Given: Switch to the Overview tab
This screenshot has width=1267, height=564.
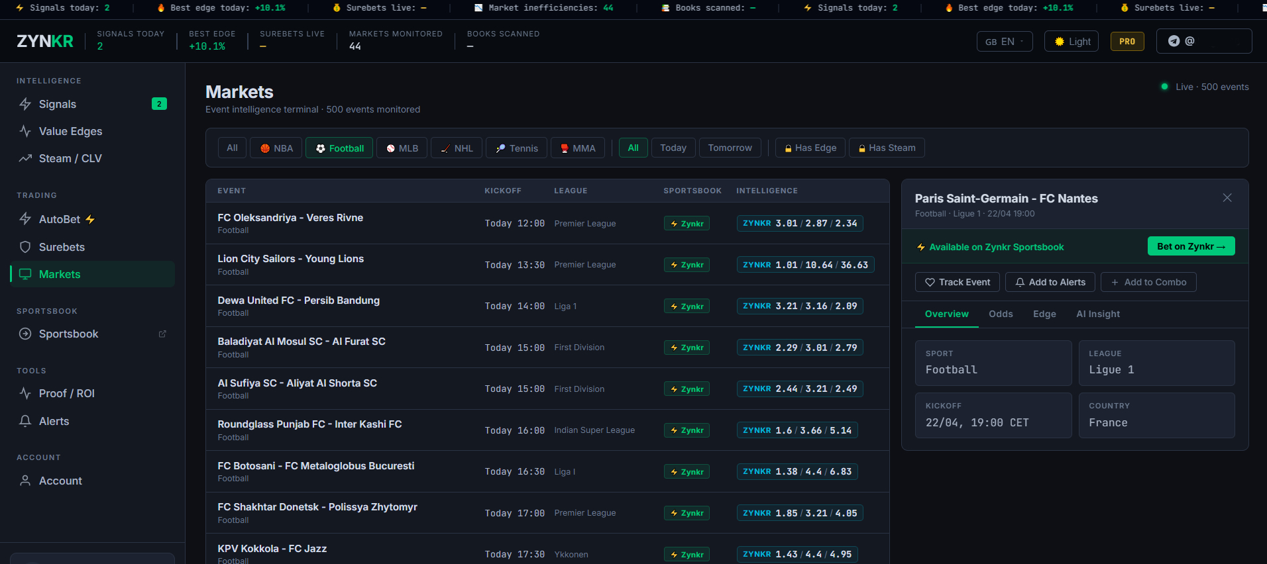Looking at the screenshot, I should (x=946, y=314).
